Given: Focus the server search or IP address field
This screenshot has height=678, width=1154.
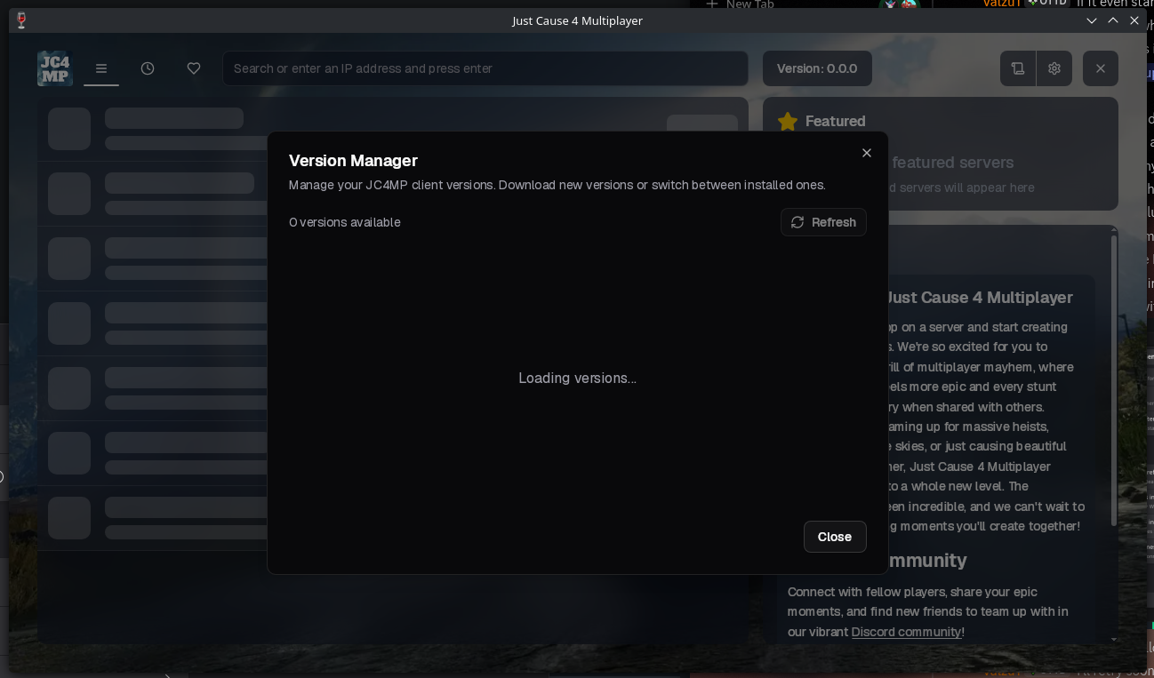Looking at the screenshot, I should tap(485, 68).
